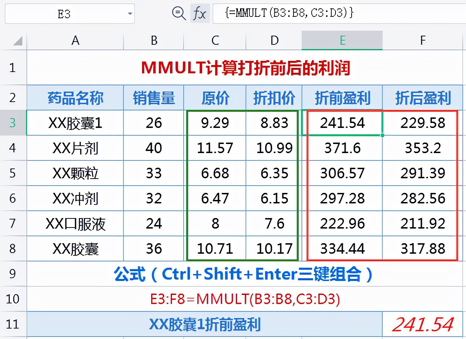Select column C header
466x339 pixels.
point(215,41)
